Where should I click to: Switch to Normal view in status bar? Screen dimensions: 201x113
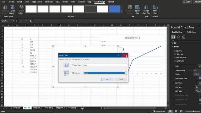170,111
